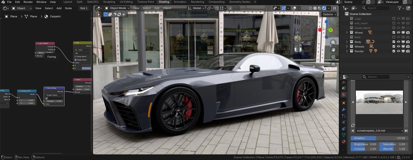Open the Object Mode dropdown
The width and height of the screenshot is (413, 160).
pyautogui.click(x=117, y=8)
